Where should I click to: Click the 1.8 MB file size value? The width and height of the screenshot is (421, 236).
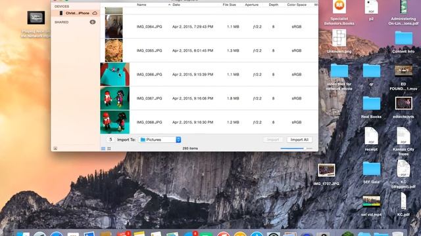(233, 98)
